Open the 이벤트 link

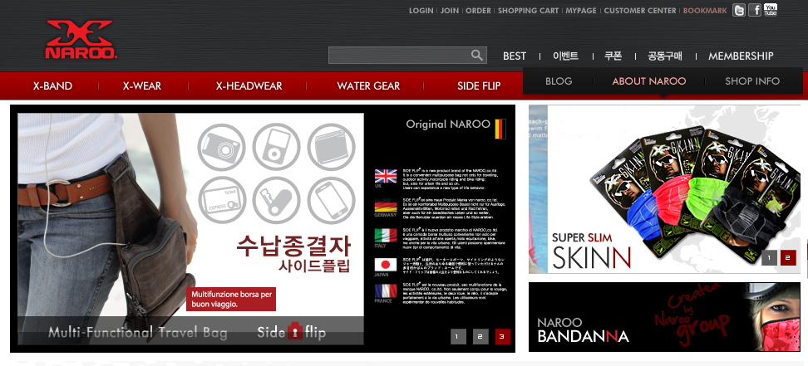coord(566,56)
